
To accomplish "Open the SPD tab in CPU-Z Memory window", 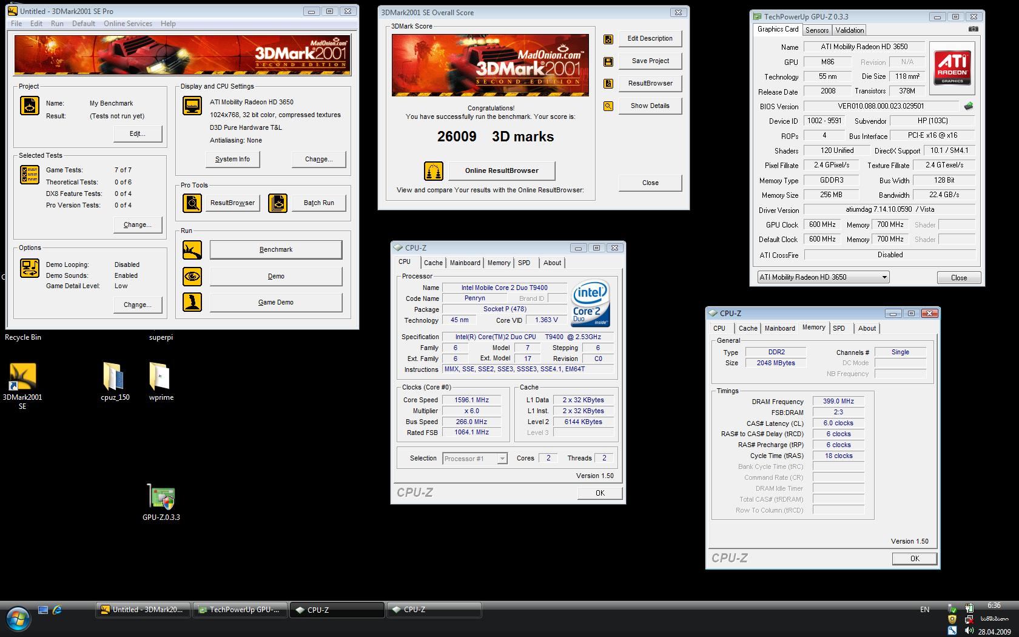I will click(x=839, y=328).
